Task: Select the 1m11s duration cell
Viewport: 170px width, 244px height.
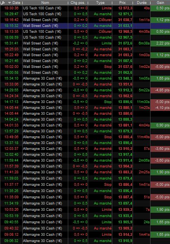Action: [144, 20]
